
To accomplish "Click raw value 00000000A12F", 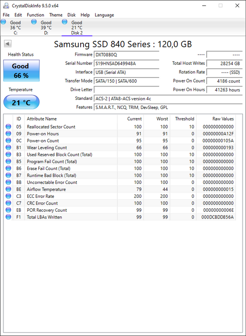I will point(218,134).
